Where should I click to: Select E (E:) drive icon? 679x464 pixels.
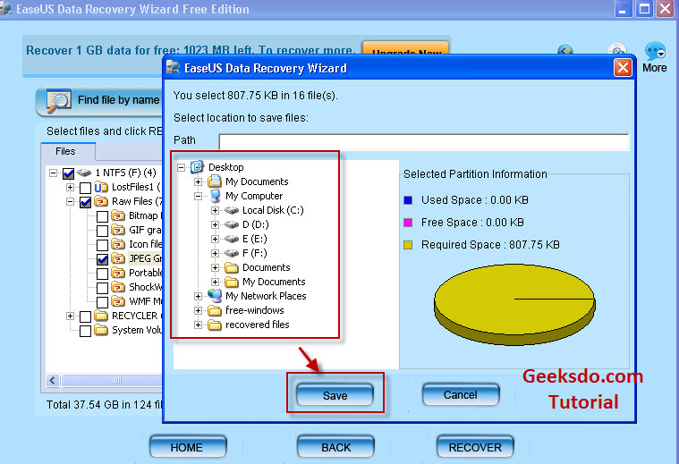click(x=232, y=239)
